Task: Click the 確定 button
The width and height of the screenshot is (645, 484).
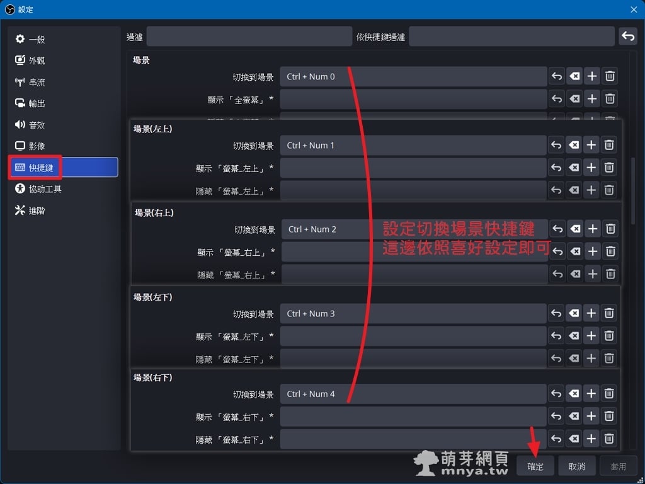Action: (x=535, y=466)
